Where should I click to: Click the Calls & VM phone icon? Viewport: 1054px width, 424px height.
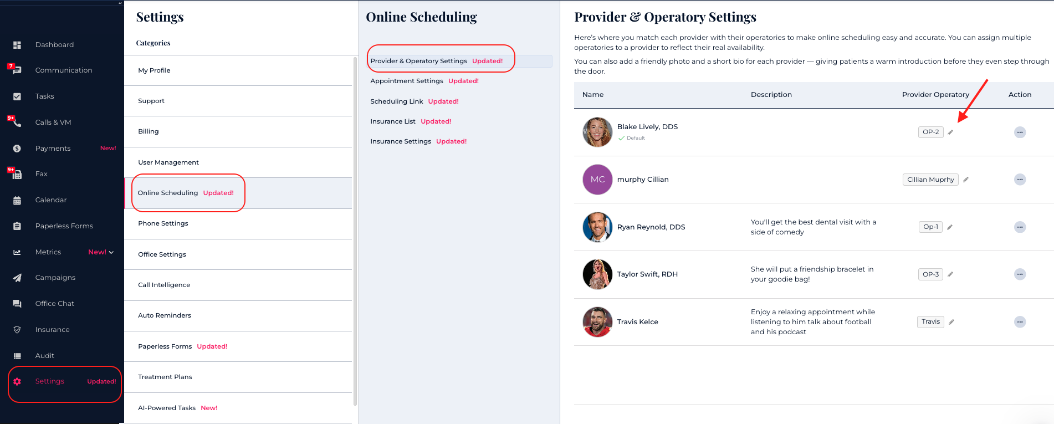click(17, 122)
